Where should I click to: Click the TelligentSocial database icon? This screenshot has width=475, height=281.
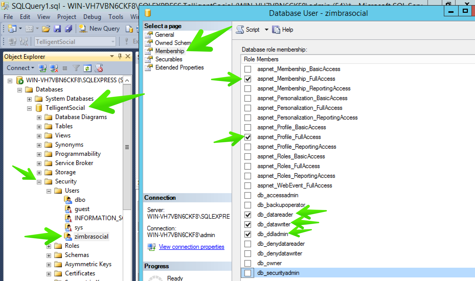(x=39, y=108)
